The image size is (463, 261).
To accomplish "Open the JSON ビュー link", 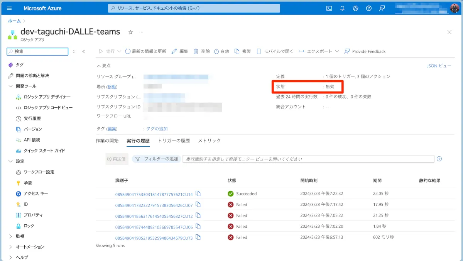I will [439, 66].
